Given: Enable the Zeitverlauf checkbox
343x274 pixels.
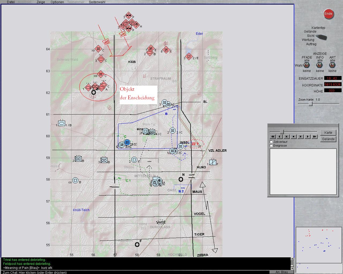Looking at the screenshot, I should coord(271,142).
